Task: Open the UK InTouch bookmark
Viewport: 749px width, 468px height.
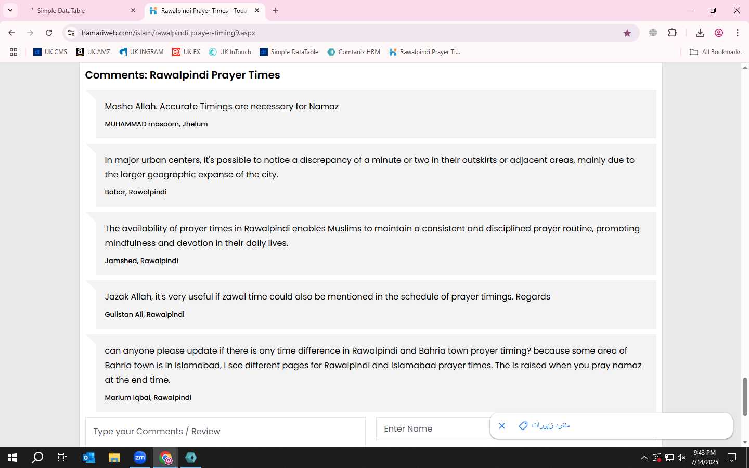Action: [x=230, y=52]
